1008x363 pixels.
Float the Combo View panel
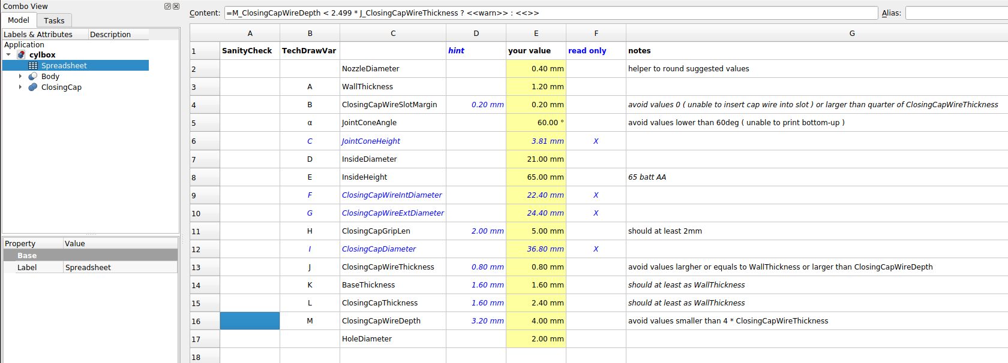(168, 6)
